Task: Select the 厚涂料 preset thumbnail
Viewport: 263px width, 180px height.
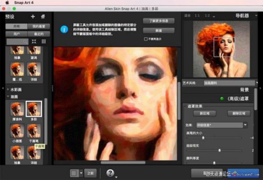Action: coord(17,109)
